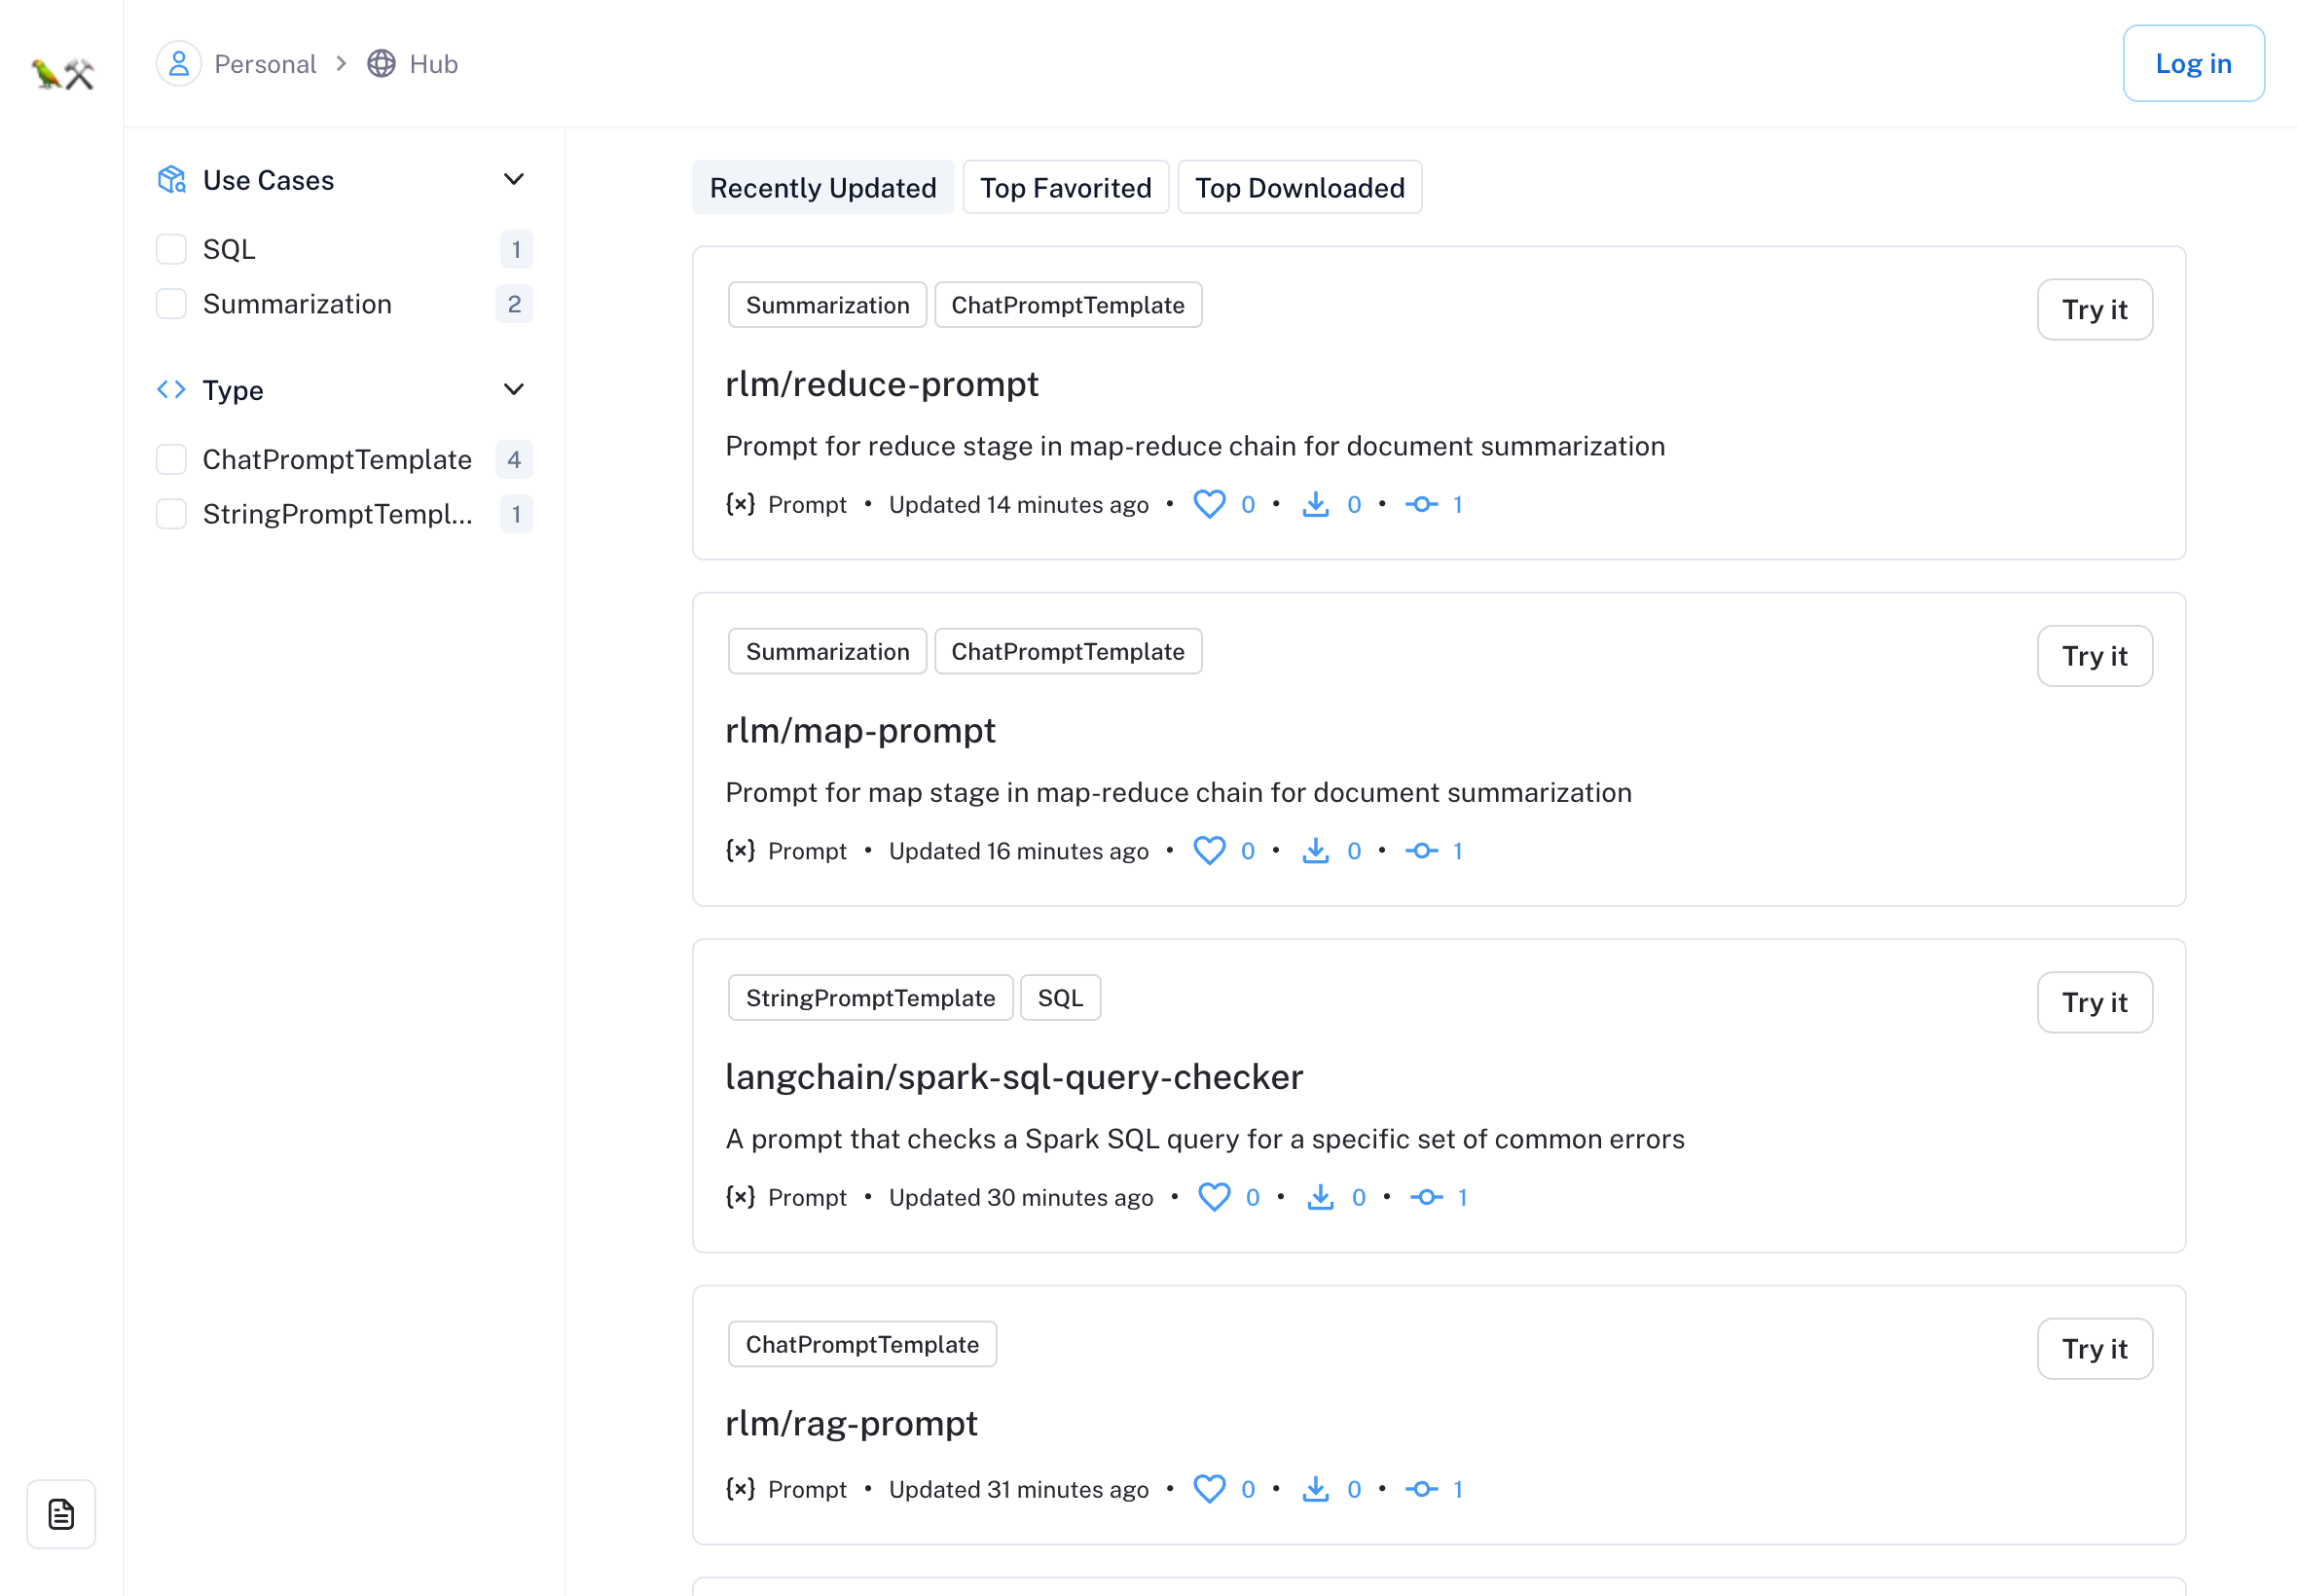
Task: Switch to Top Downloaded tab
Action: click(1300, 187)
